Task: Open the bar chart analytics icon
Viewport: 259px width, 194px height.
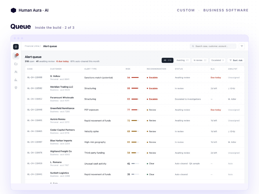Action: 16,80
